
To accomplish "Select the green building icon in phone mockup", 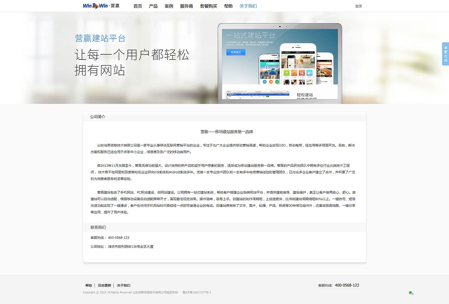I will point(287,72).
